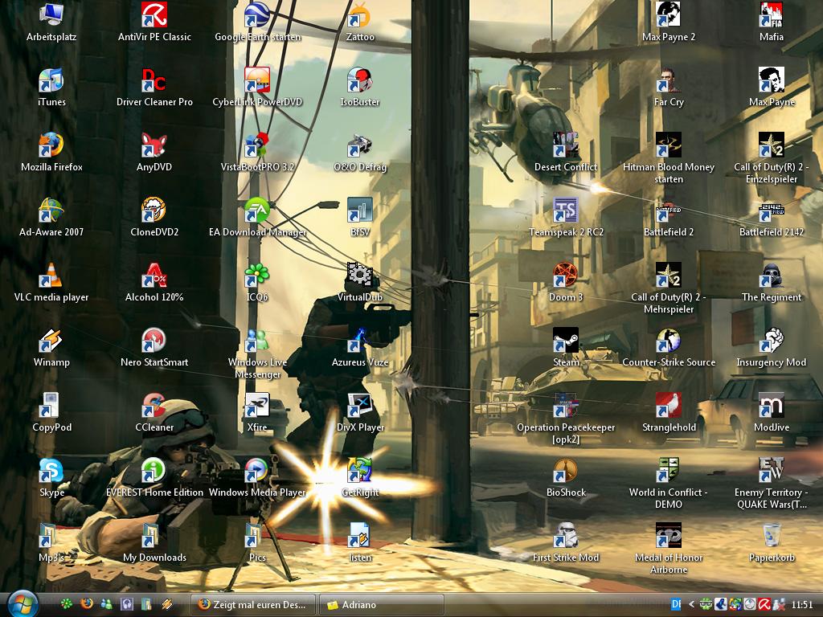
Task: Switch to the Adriano folder taskbar button
Action: (x=382, y=605)
